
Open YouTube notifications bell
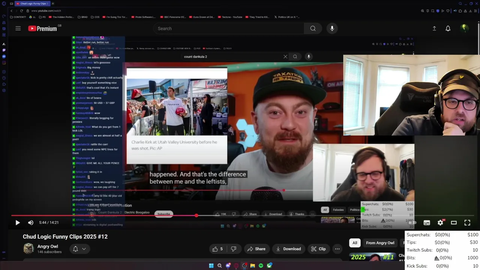click(448, 28)
